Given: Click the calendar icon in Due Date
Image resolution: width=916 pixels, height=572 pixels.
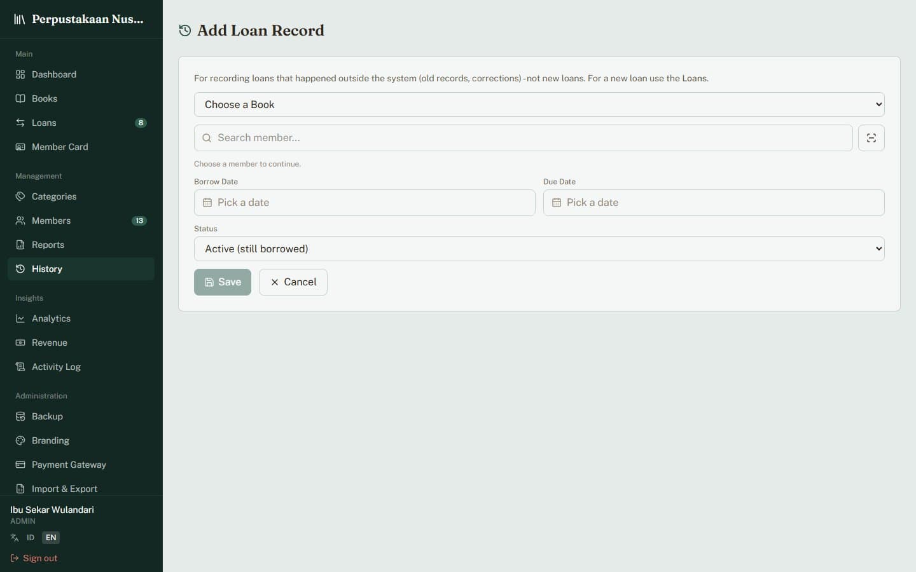Looking at the screenshot, I should click(x=557, y=203).
